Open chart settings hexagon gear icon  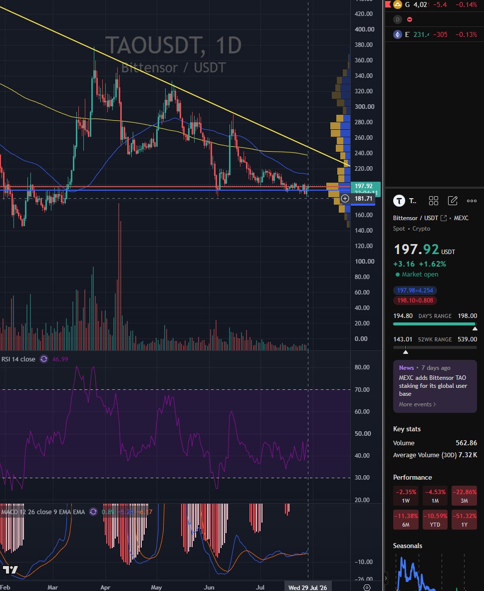366,588
